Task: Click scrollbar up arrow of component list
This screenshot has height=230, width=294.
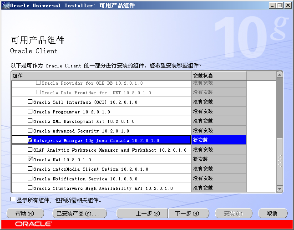Action: click(279, 75)
